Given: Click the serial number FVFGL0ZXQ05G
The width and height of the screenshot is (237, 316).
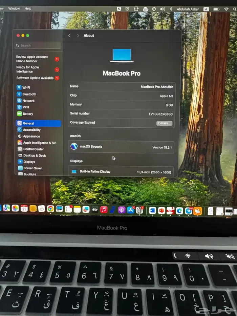Looking at the screenshot, I should pos(160,114).
